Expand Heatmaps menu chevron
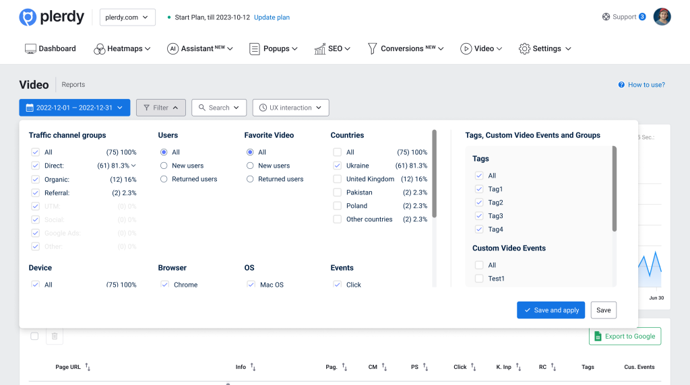This screenshot has height=385, width=690. pyautogui.click(x=148, y=48)
